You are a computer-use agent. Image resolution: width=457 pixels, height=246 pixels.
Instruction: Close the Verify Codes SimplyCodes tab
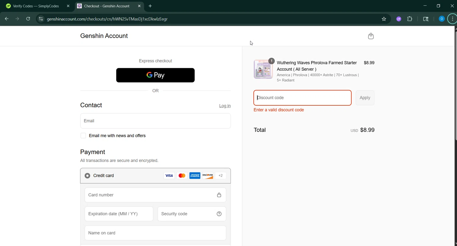pos(68,6)
